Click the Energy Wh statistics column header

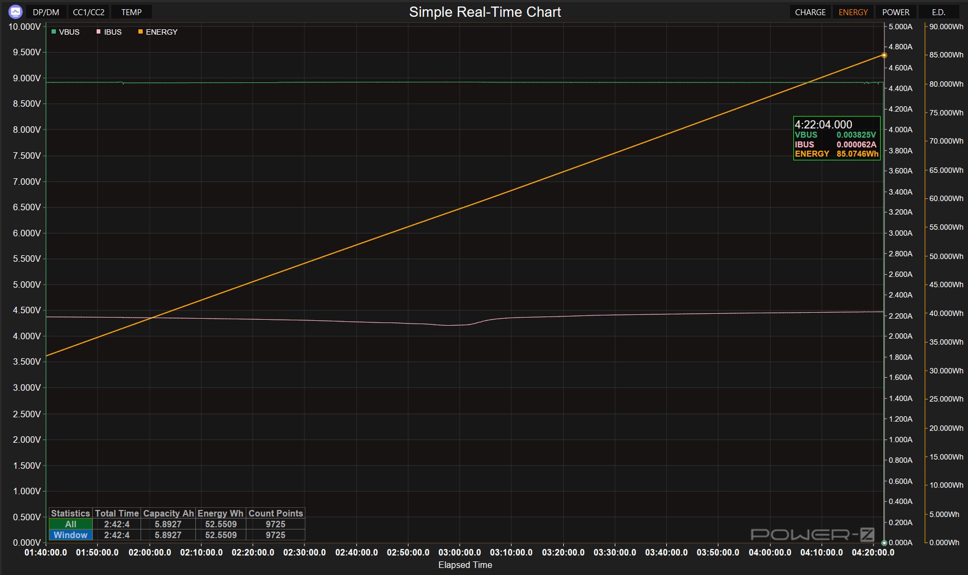tap(220, 513)
